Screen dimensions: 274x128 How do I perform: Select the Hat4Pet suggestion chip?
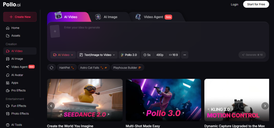pyautogui.click(x=67, y=67)
